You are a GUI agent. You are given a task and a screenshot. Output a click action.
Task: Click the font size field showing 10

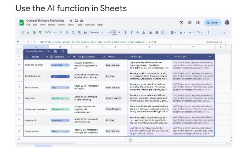(114, 33)
